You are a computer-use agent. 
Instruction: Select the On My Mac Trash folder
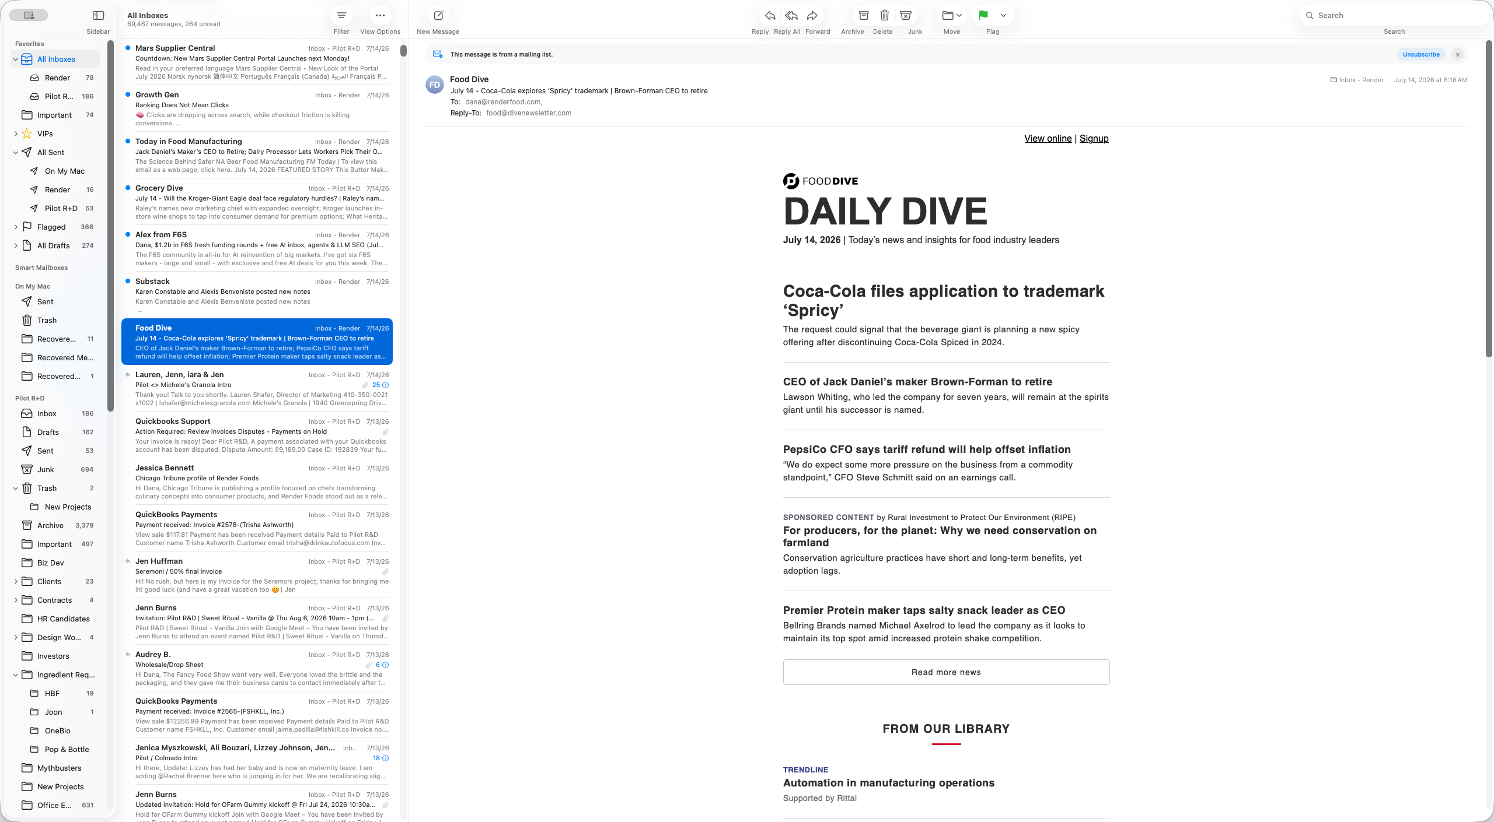pos(55,320)
